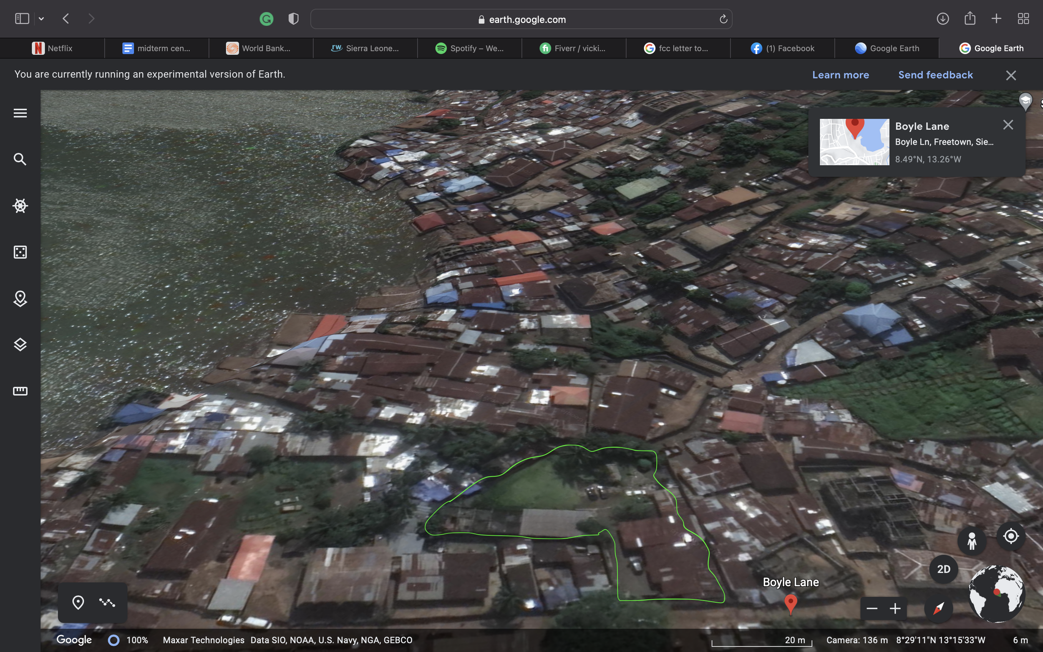Image resolution: width=1043 pixels, height=652 pixels.
Task: Open Learn more link in banner
Action: point(840,75)
